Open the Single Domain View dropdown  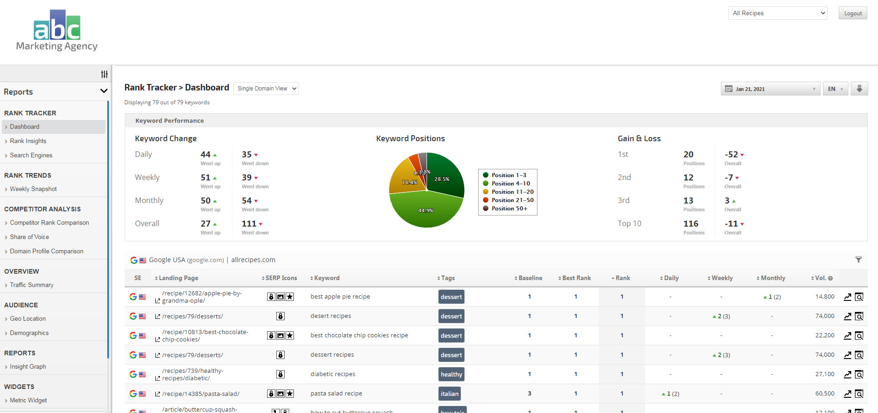pos(266,89)
